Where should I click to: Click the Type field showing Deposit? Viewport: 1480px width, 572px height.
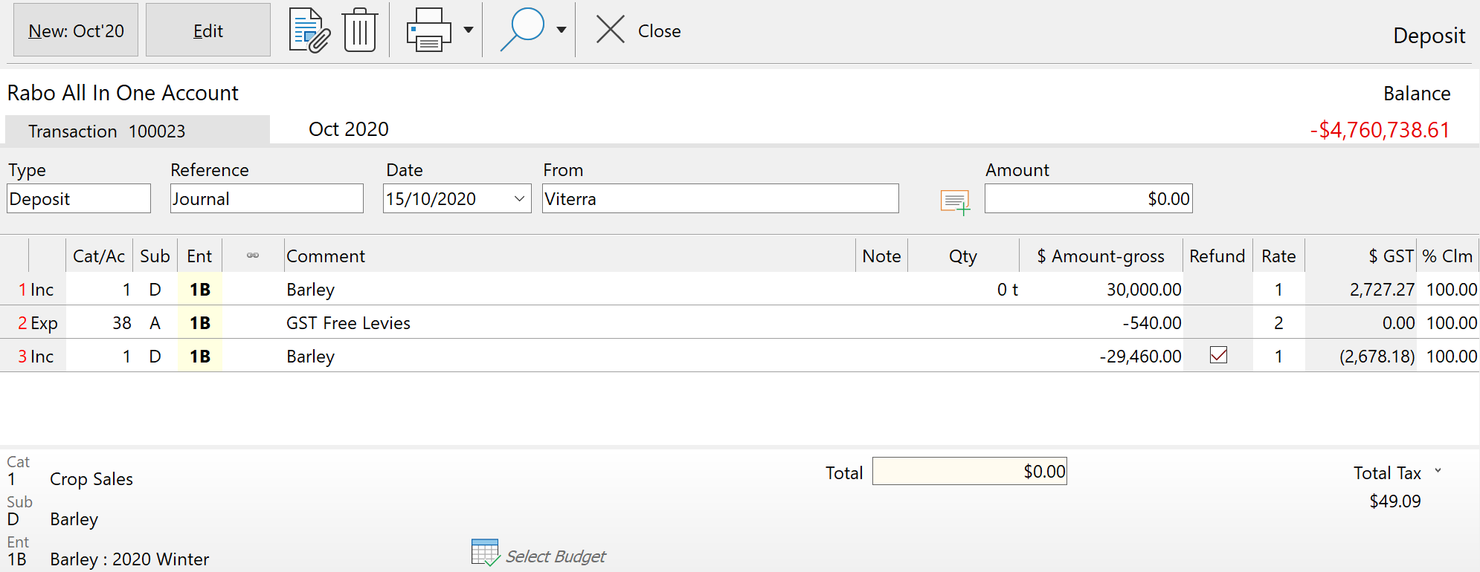coord(79,199)
